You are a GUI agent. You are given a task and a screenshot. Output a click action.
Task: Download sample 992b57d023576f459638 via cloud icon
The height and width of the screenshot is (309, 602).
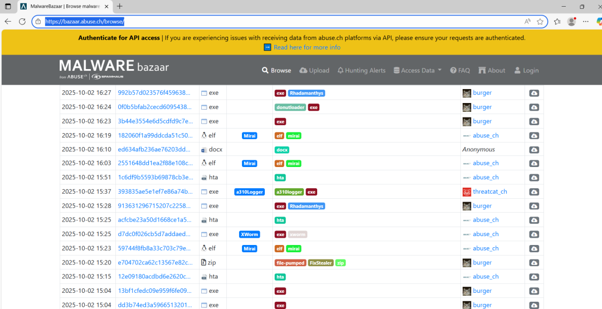point(534,93)
